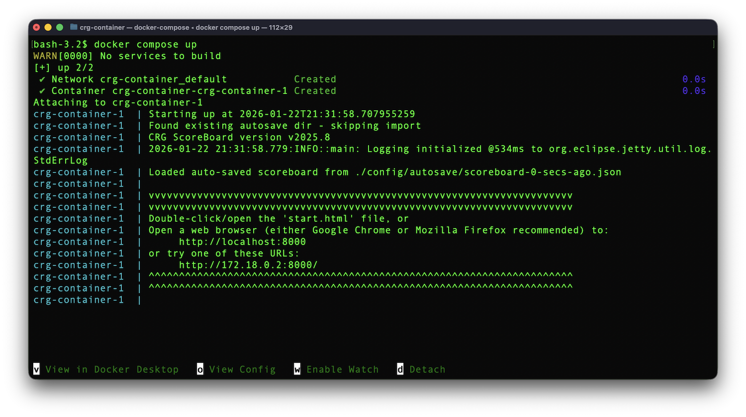746x417 pixels.
Task: Close the terminal window with the red button
Action: click(x=36, y=27)
